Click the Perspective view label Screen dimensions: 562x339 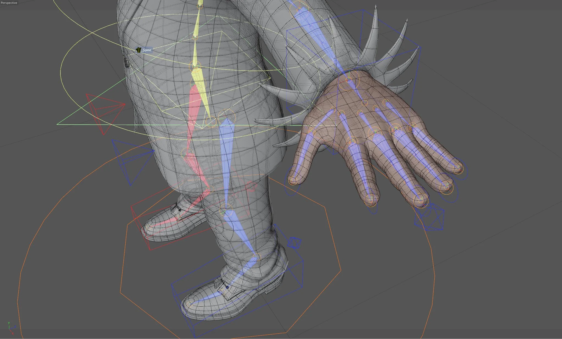(9, 3)
